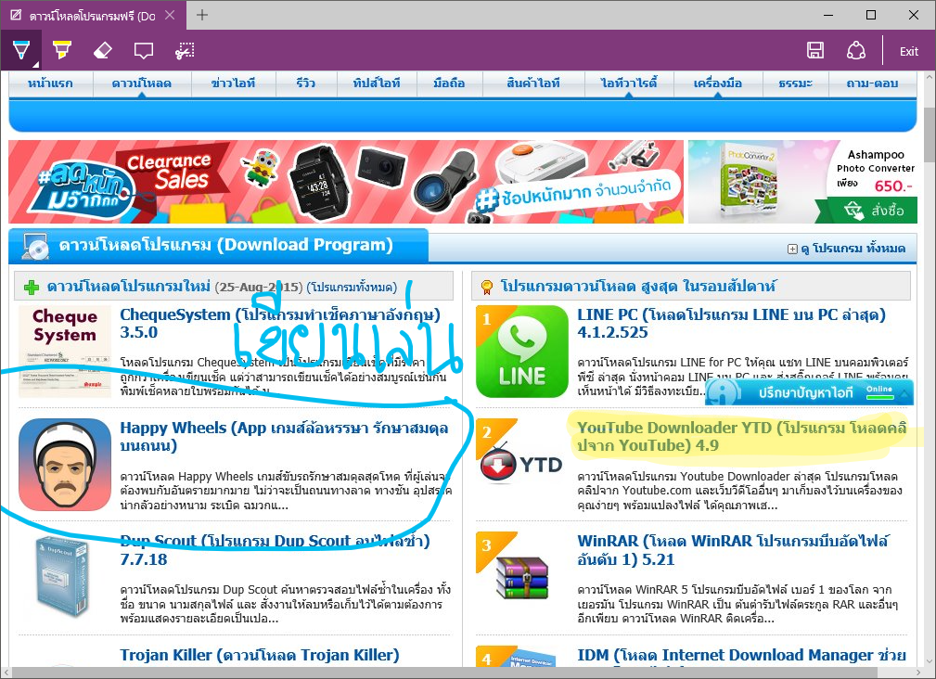Activate the Clip tool with scissors
Screen dimensions: 936x679
click(x=185, y=51)
